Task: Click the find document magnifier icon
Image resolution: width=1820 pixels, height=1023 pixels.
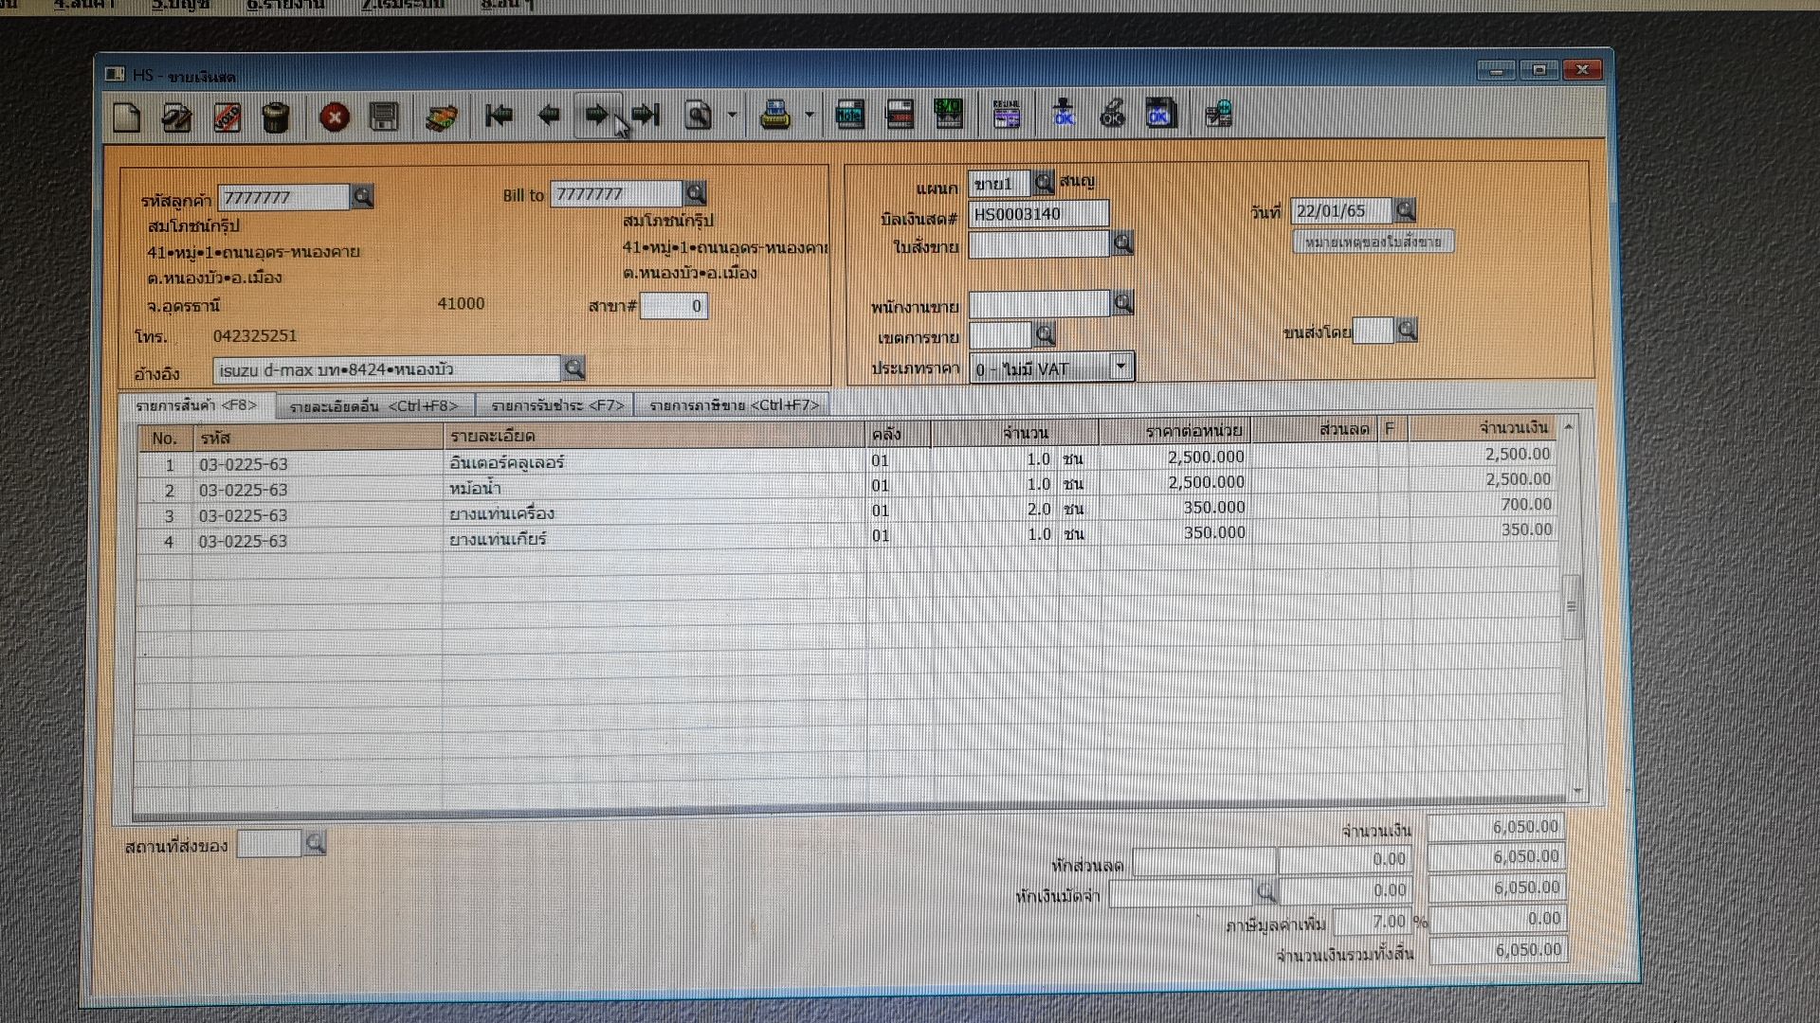Action: [x=699, y=116]
